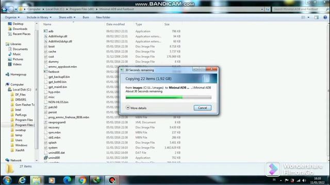Select gpt_main0.bin file
The height and width of the screenshot is (185, 330).
click(57, 87)
